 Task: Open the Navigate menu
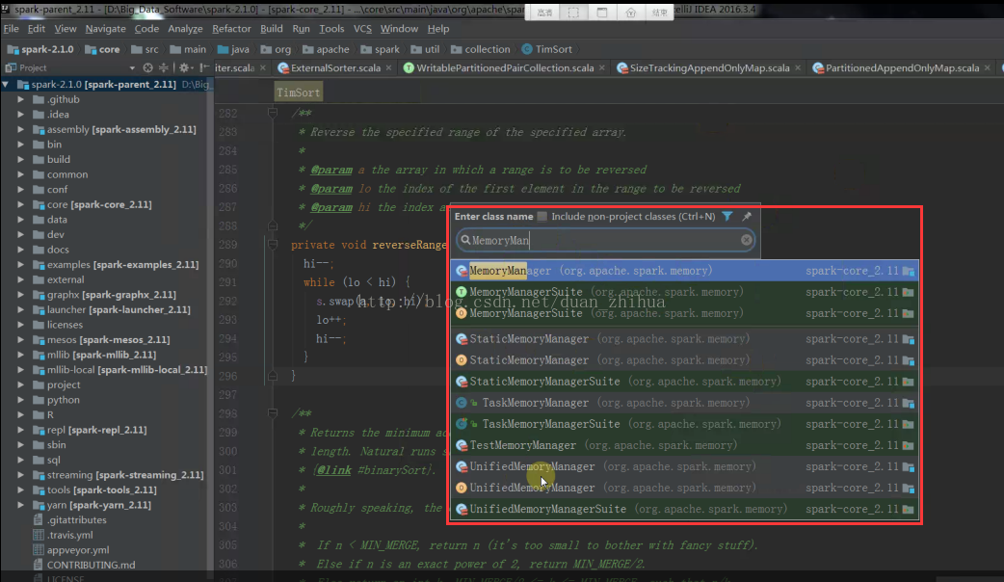pyautogui.click(x=105, y=29)
